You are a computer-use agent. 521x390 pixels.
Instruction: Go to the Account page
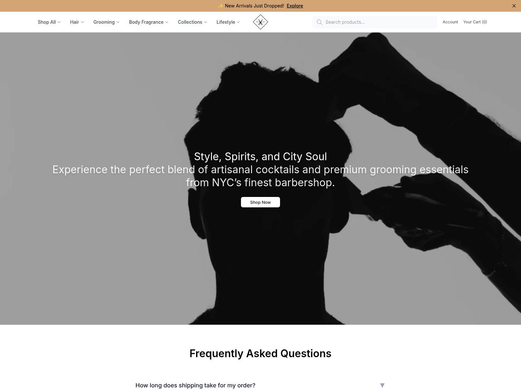450,22
